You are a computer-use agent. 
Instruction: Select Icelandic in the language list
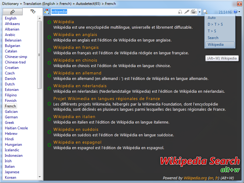pyautogui.click(x=12, y=150)
